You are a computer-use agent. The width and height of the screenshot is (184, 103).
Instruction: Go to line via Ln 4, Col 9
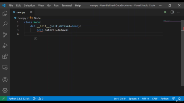click(x=120, y=98)
